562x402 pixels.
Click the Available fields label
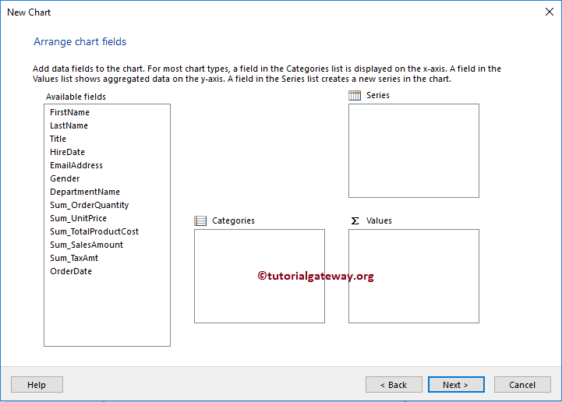coord(76,97)
